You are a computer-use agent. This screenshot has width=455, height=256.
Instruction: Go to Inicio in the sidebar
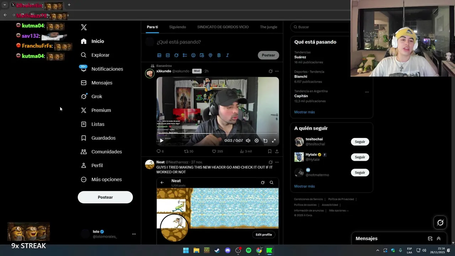click(92, 41)
